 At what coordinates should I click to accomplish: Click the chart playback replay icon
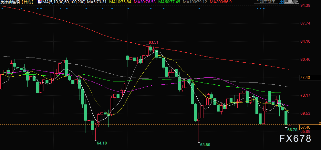coord(292,1)
